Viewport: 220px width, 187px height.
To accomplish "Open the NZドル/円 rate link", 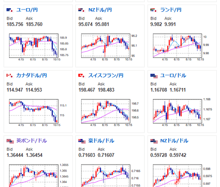I will coord(100,10).
